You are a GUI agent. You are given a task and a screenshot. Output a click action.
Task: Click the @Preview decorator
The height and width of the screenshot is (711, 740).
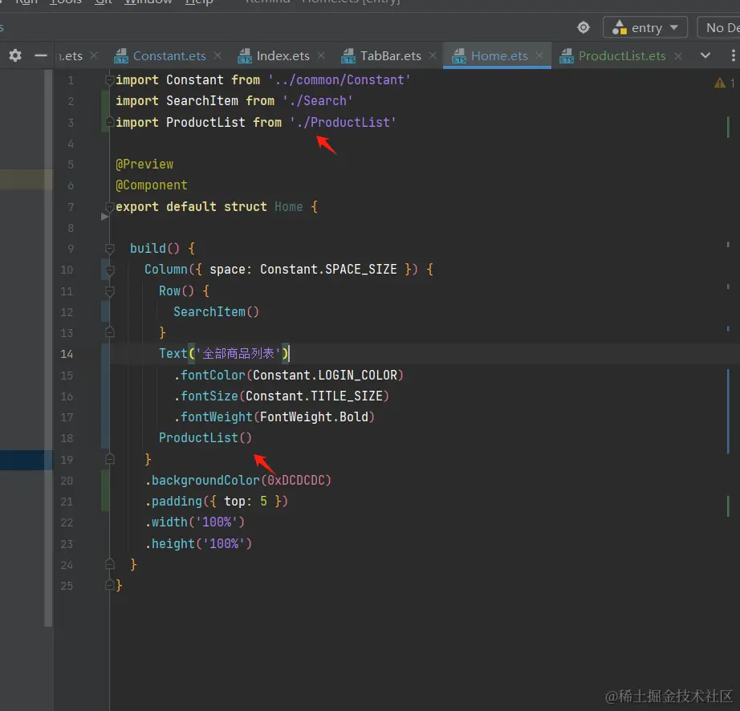pos(144,165)
